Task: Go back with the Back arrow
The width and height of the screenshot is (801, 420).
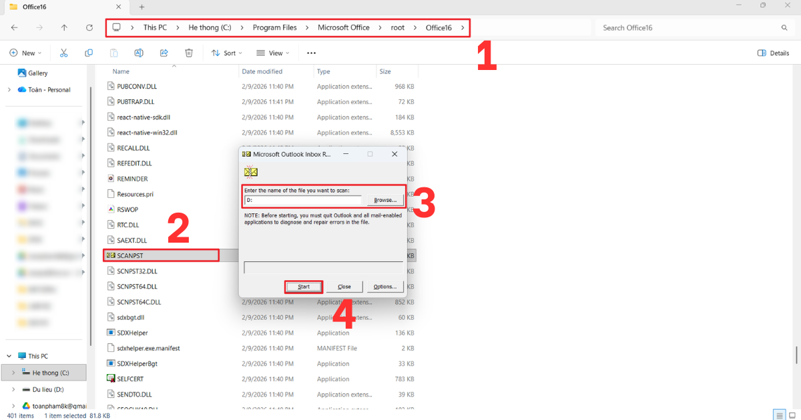Action: coord(15,27)
